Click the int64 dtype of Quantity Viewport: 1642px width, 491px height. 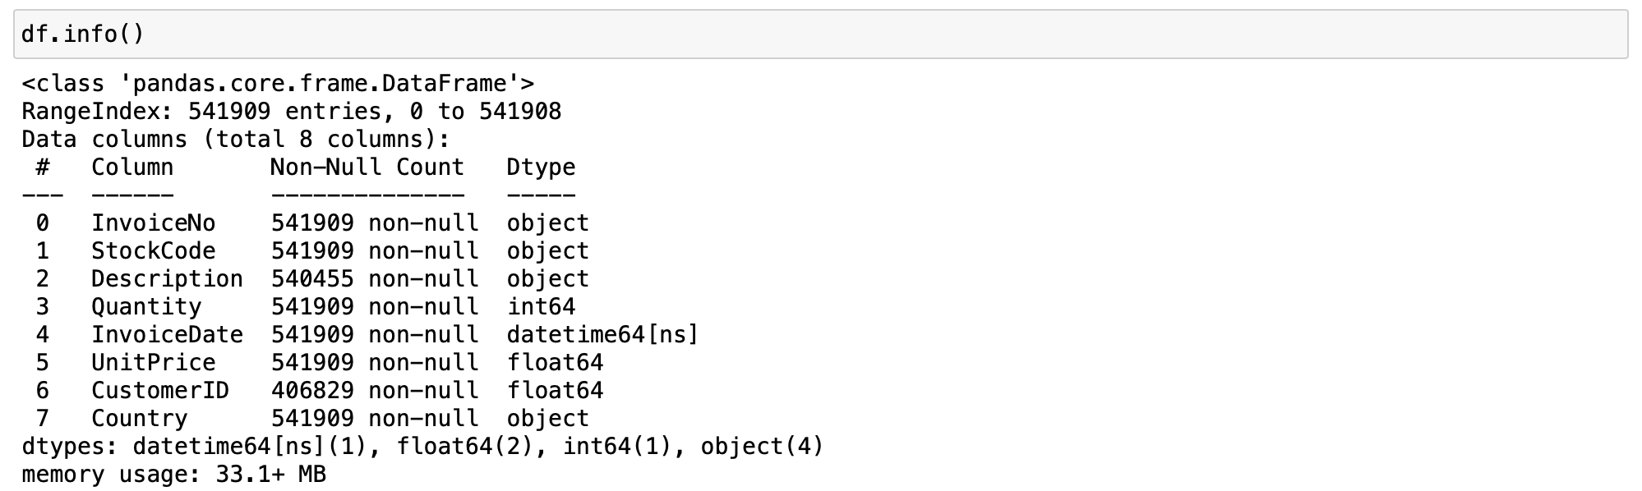[x=541, y=307]
